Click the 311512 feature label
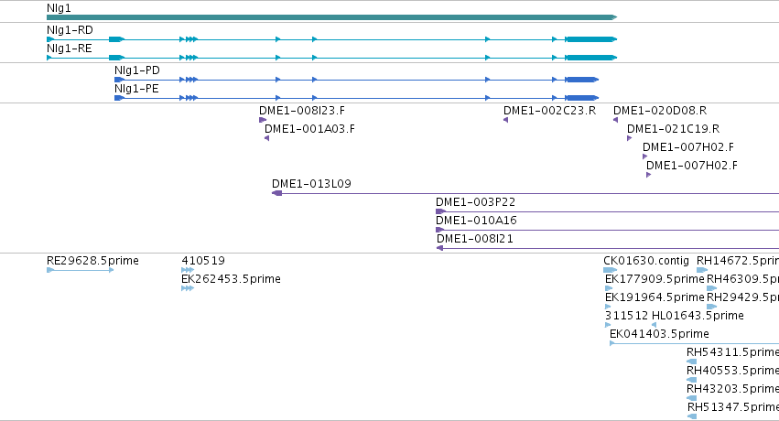 pyautogui.click(x=626, y=316)
